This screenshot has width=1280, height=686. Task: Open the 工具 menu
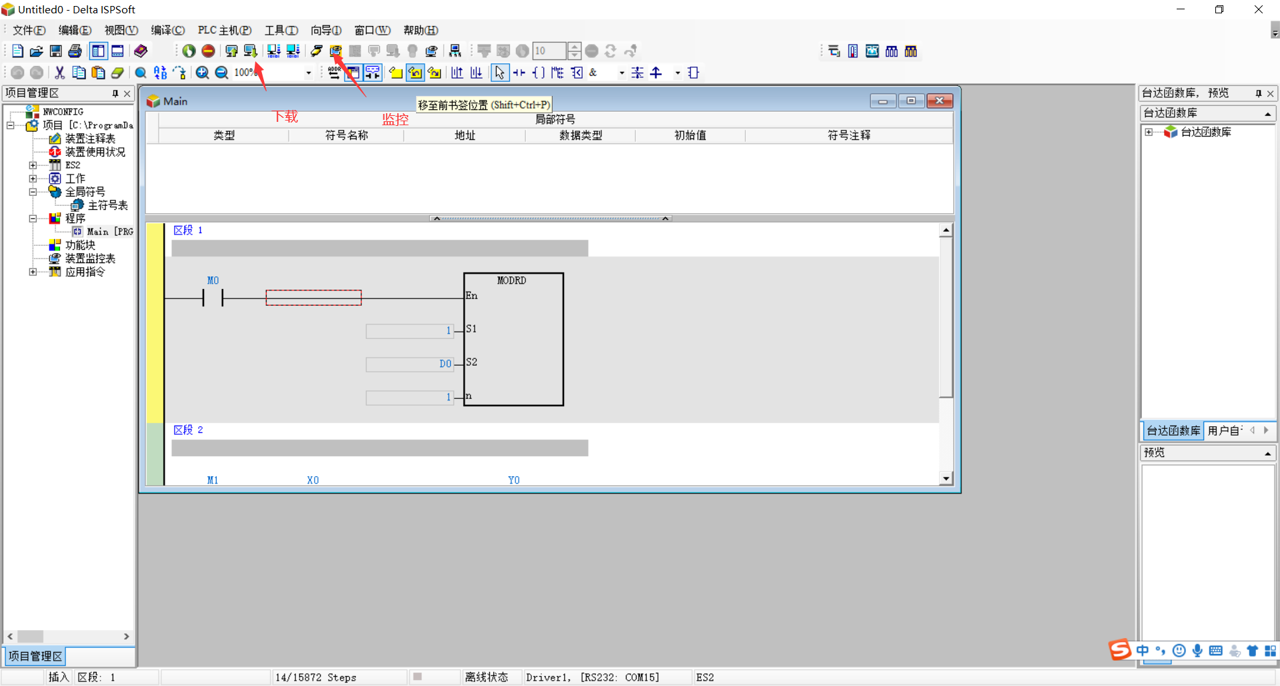(281, 30)
